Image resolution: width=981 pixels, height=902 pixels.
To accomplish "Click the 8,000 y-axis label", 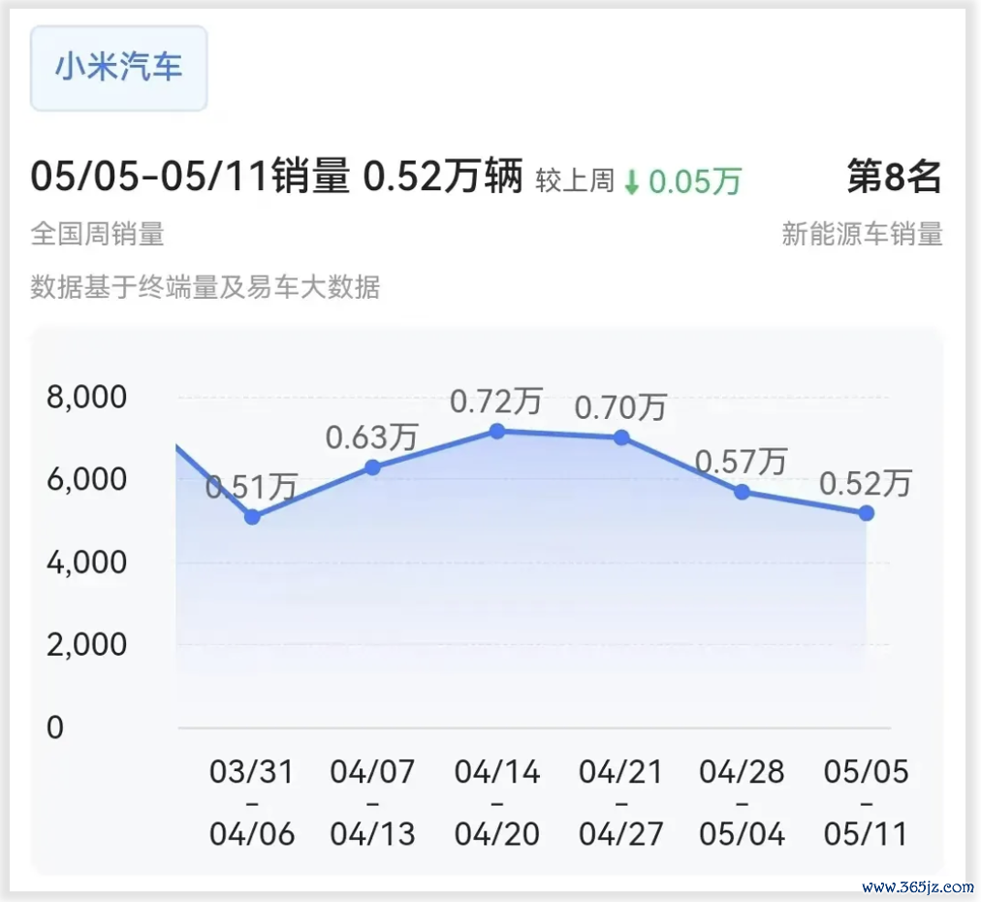I will pyautogui.click(x=87, y=397).
